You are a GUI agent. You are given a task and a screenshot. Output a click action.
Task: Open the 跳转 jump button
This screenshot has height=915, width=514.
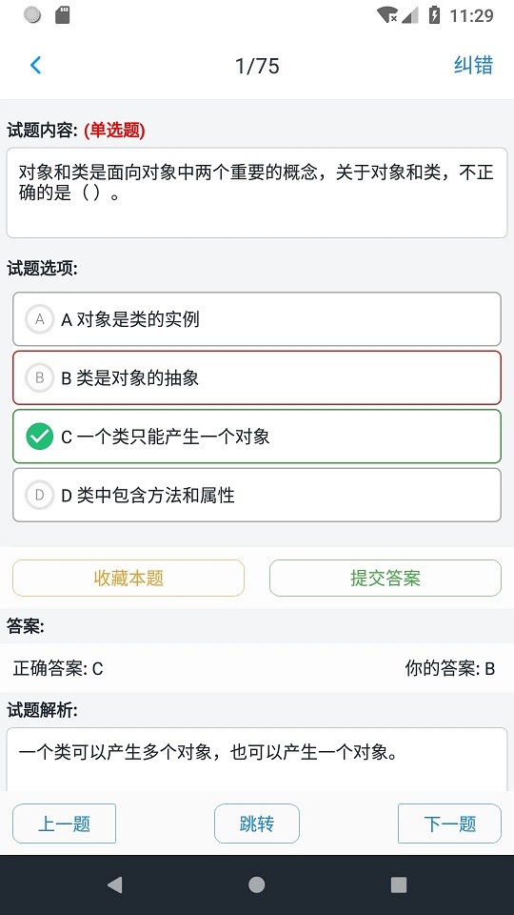pyautogui.click(x=257, y=823)
